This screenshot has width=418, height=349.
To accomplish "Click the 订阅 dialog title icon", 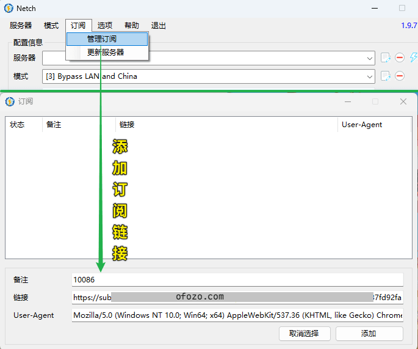I will [x=10, y=101].
